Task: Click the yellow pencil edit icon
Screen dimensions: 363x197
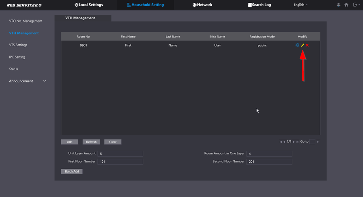Action: pos(302,45)
